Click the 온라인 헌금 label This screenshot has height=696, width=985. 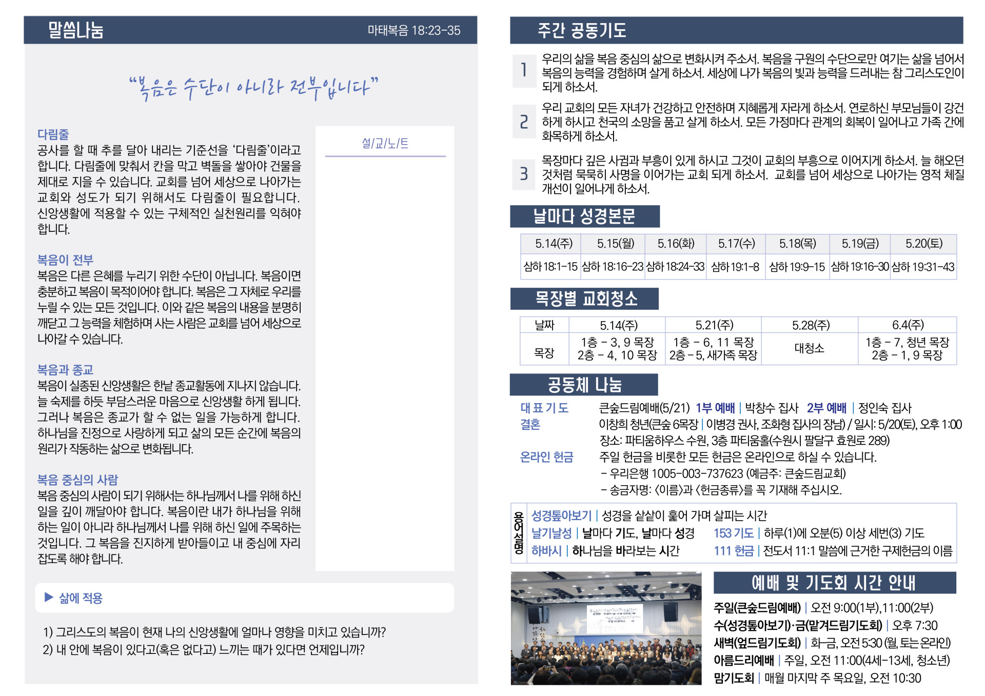click(546, 457)
